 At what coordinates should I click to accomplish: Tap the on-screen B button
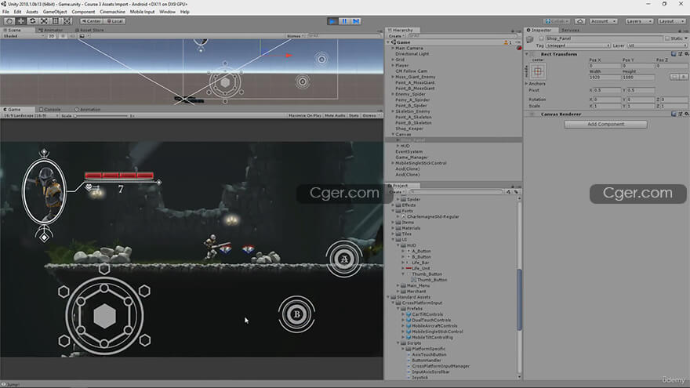(x=296, y=314)
